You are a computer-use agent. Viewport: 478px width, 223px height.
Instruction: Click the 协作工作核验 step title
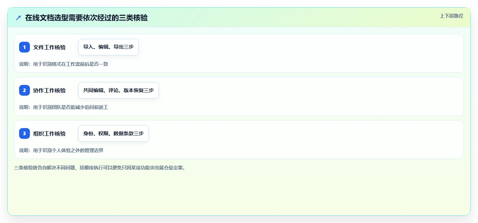[x=49, y=90]
